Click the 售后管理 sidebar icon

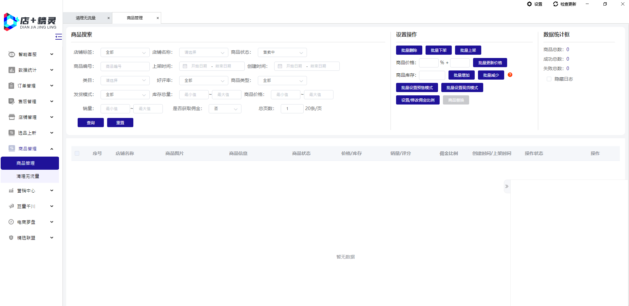(12, 102)
